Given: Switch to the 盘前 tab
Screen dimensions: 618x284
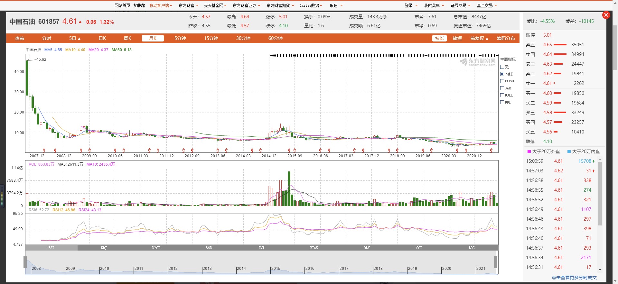Looking at the screenshot, I should [x=20, y=38].
